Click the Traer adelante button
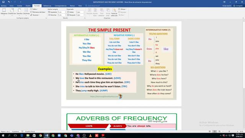Image resolution: width=245 pixels, height=138 pixels. 101,12
